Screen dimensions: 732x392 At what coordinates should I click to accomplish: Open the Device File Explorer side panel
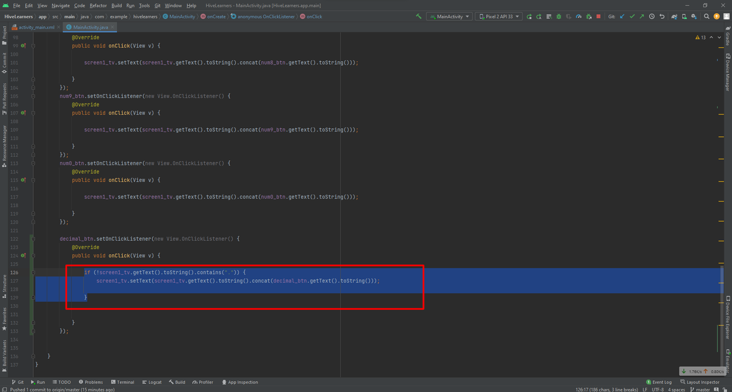point(727,318)
